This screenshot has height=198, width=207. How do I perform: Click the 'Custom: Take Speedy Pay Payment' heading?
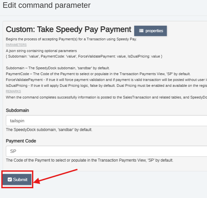pos(69,29)
